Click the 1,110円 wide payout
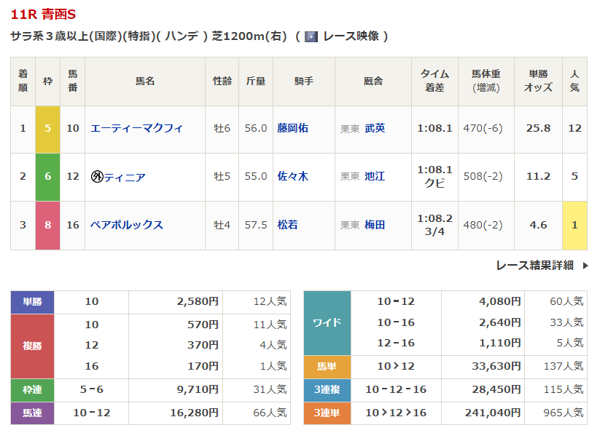 pos(500,343)
